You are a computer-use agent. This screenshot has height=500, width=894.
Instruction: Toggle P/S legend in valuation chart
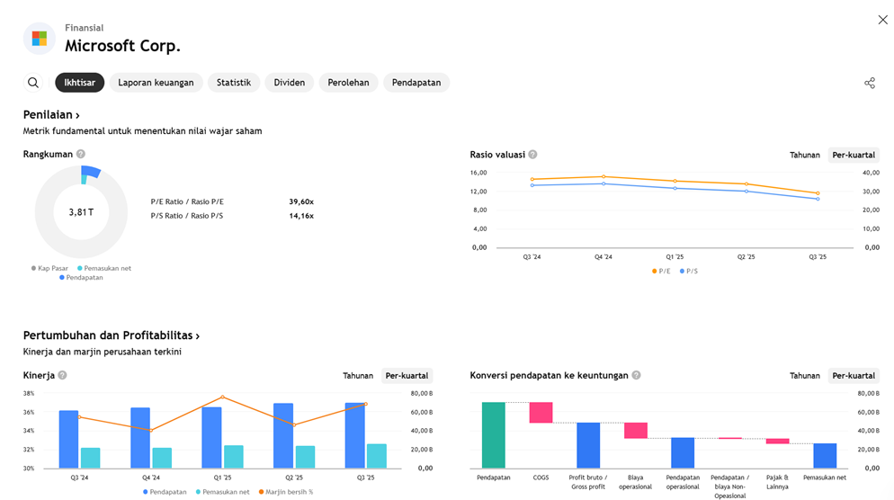point(689,272)
